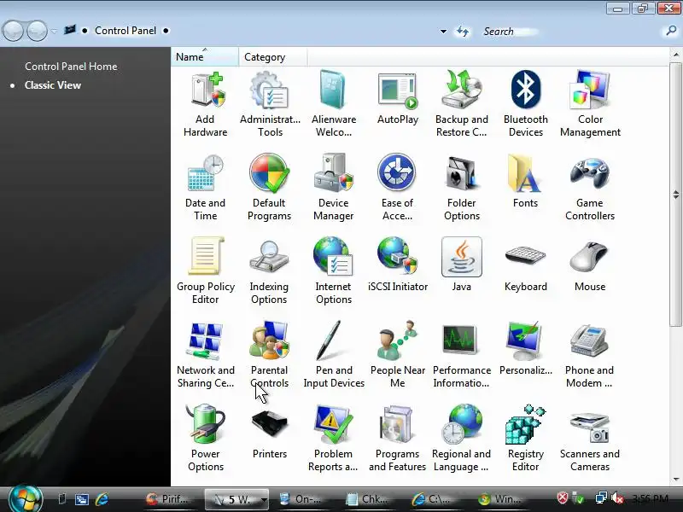This screenshot has width=683, height=512.
Task: Switch to Chk... taskbar window
Action: [367, 499]
